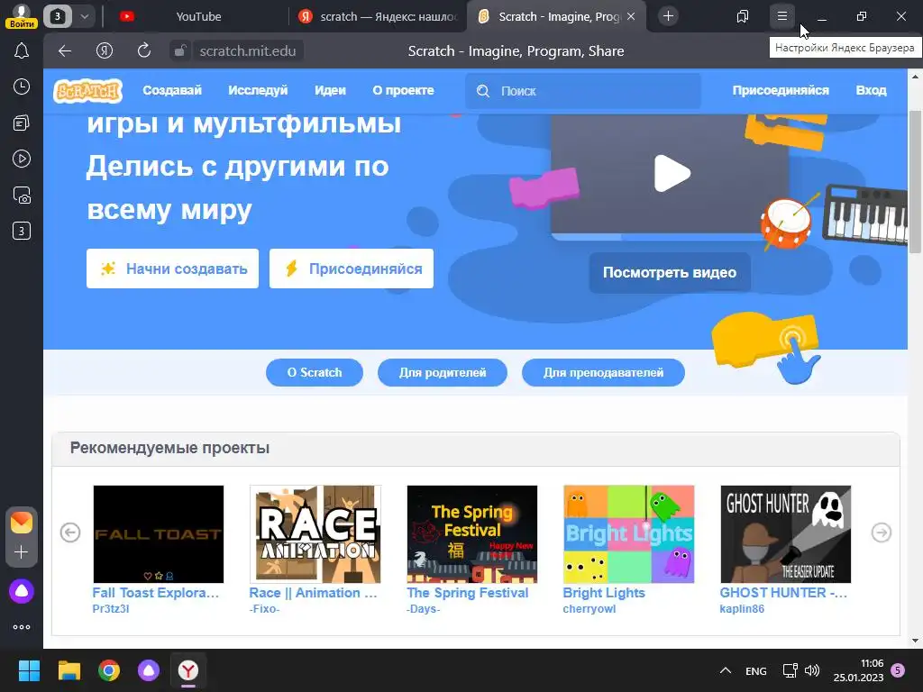Click the Начни создавать button
The width and height of the screenshot is (923, 692).
[172, 269]
